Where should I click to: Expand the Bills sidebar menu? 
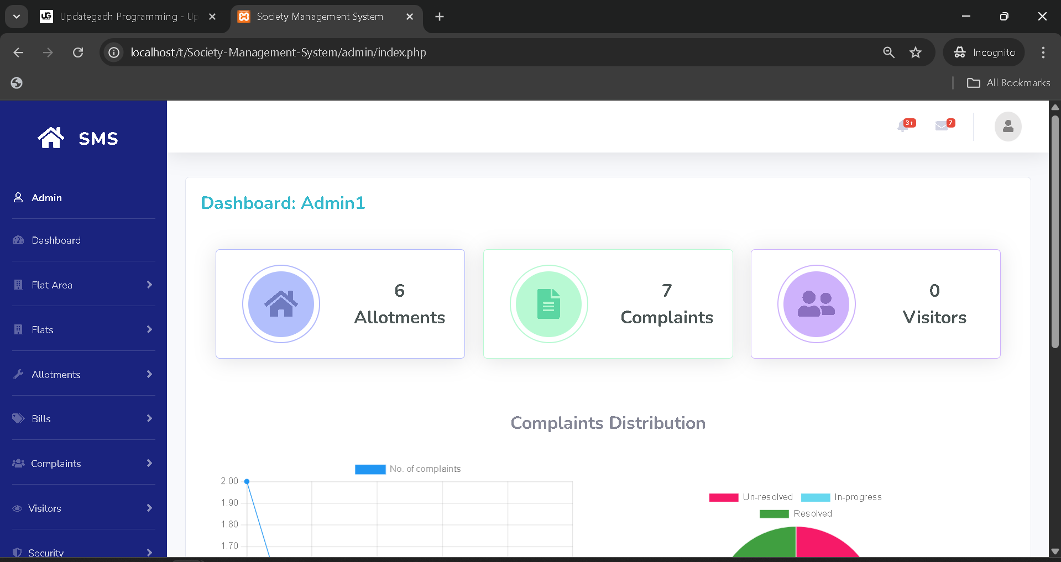[83, 419]
